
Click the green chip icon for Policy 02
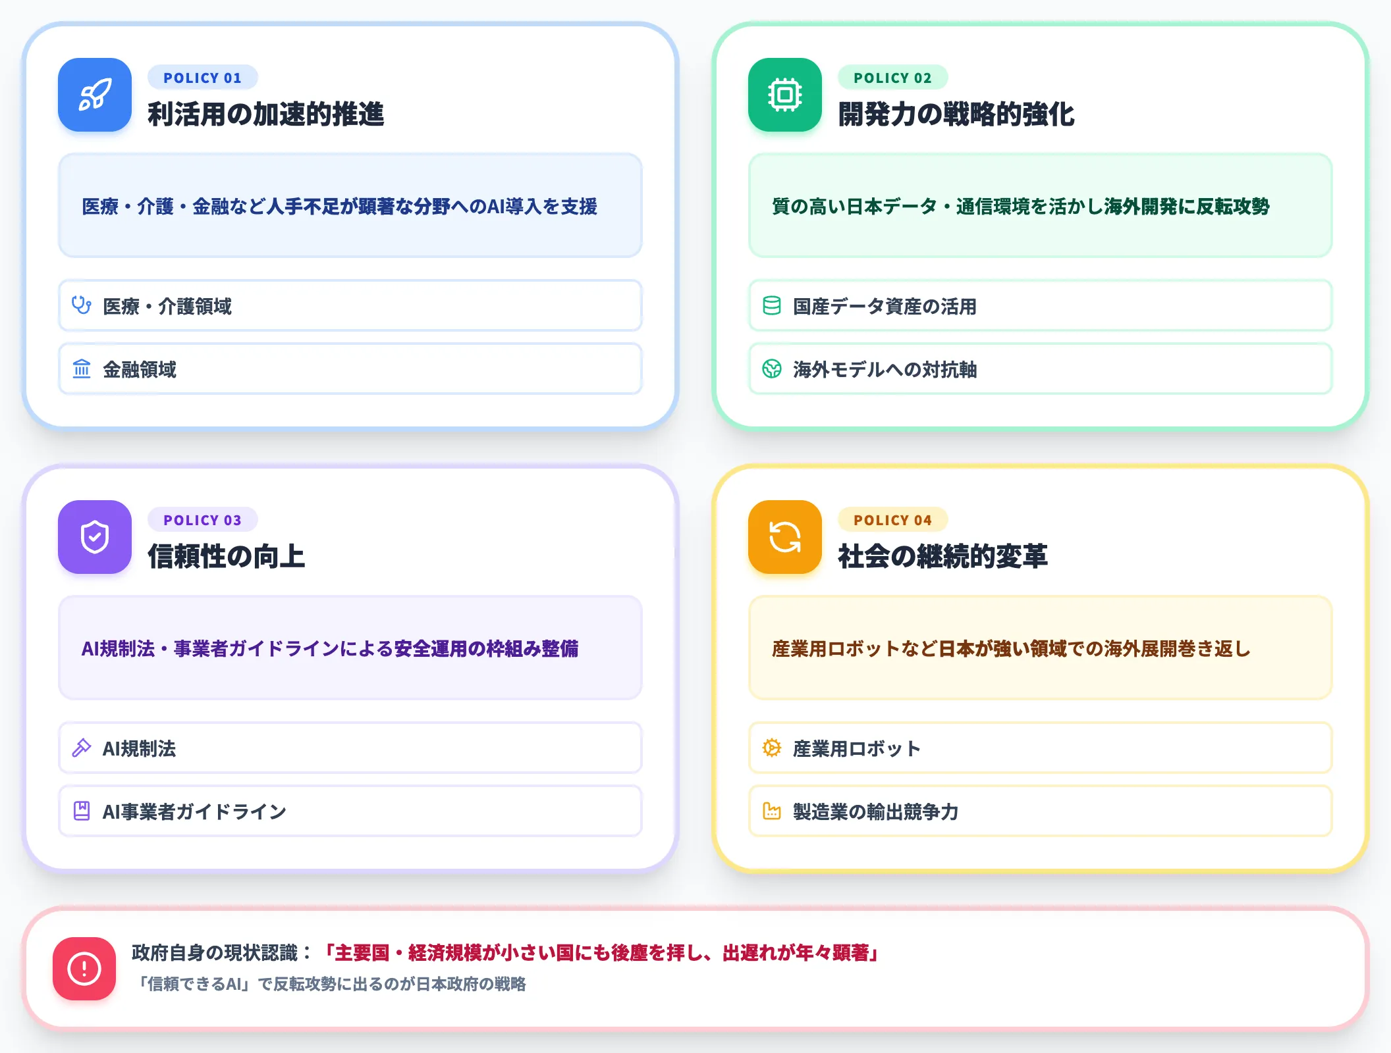click(x=785, y=95)
